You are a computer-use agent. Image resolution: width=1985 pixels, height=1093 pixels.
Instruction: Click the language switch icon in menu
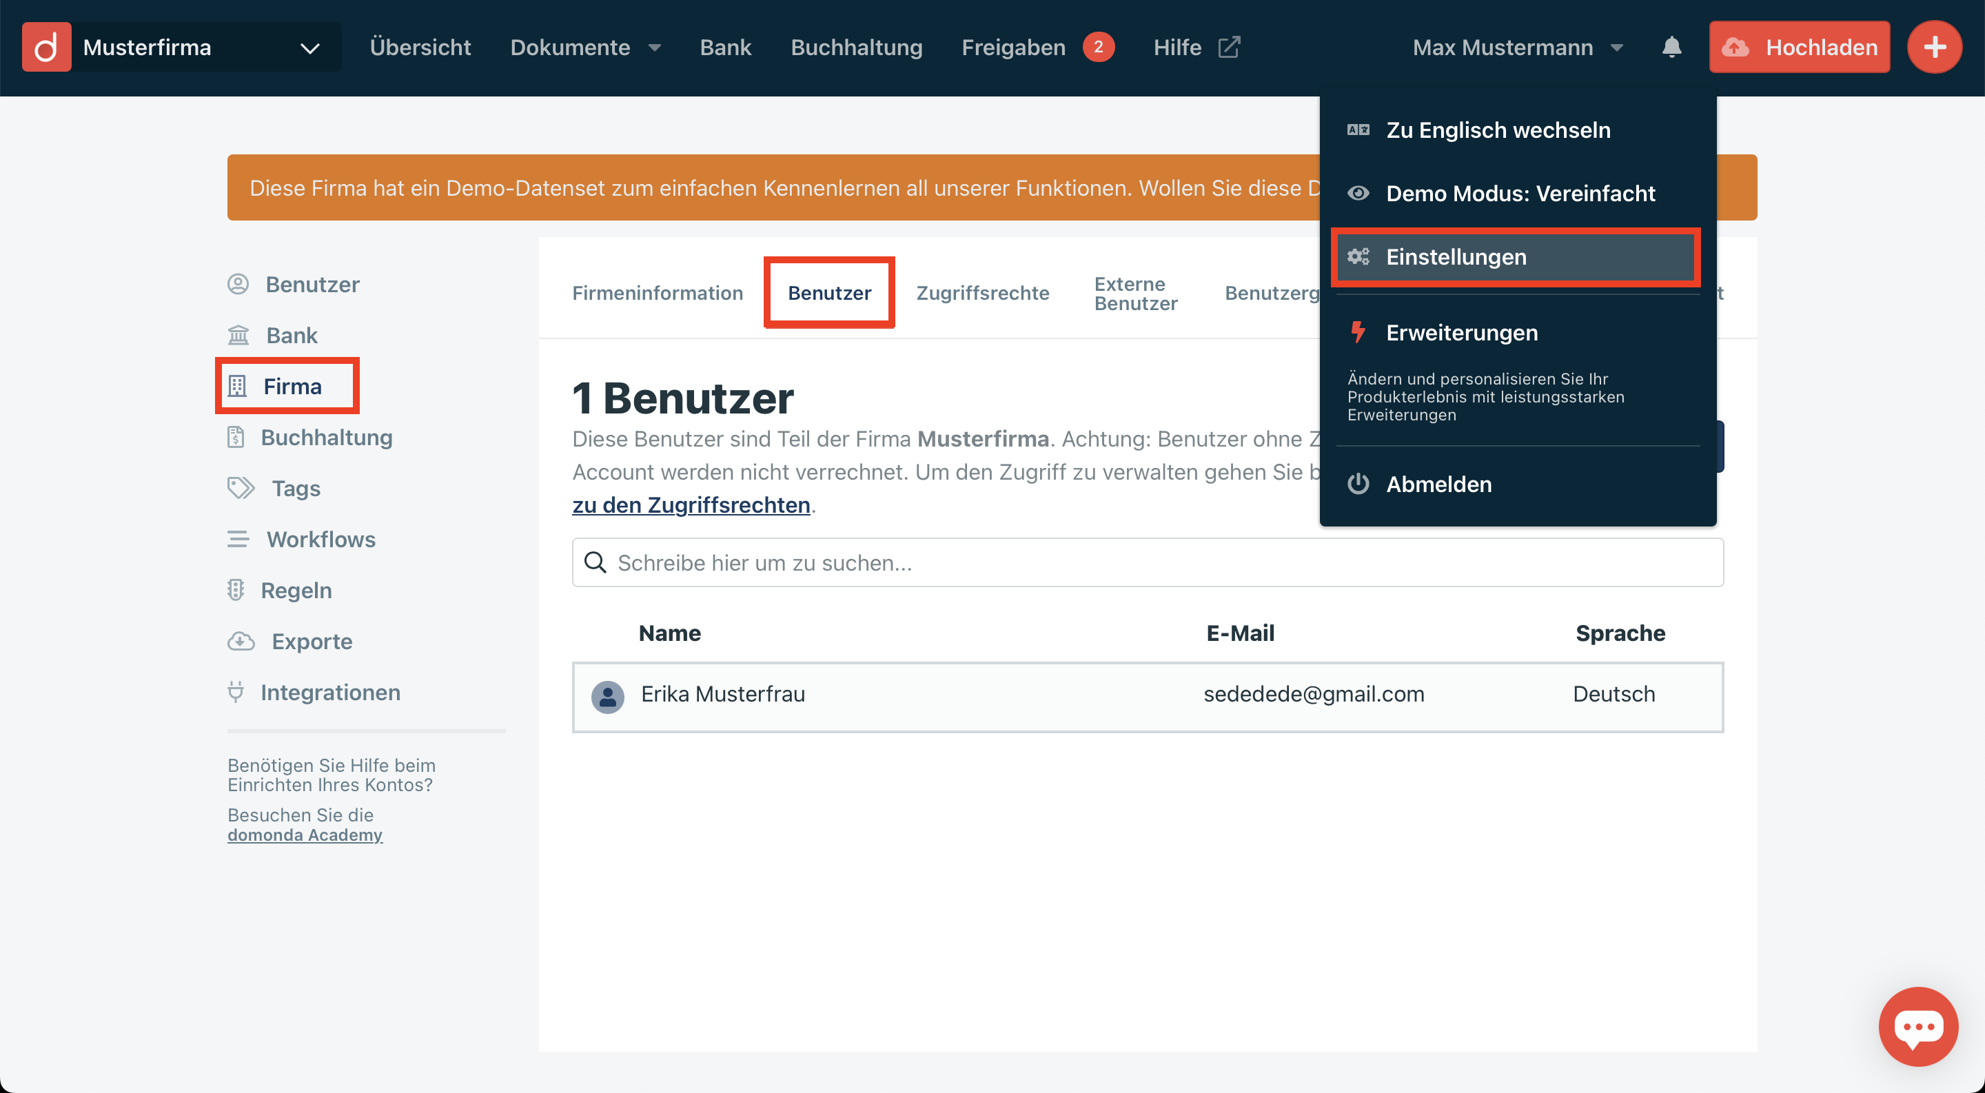pos(1358,130)
